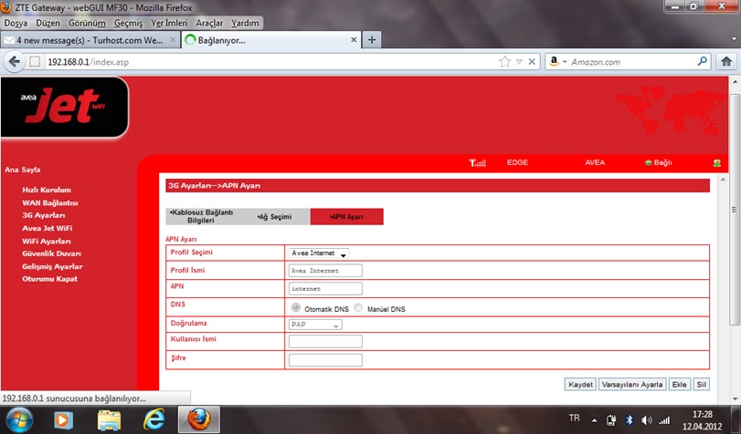Click the Profil İsmi input field
Image resolution: width=741 pixels, height=434 pixels.
click(325, 270)
